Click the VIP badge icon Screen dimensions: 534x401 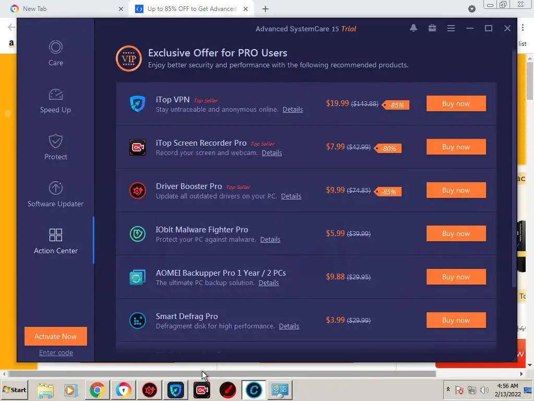pyautogui.click(x=129, y=58)
